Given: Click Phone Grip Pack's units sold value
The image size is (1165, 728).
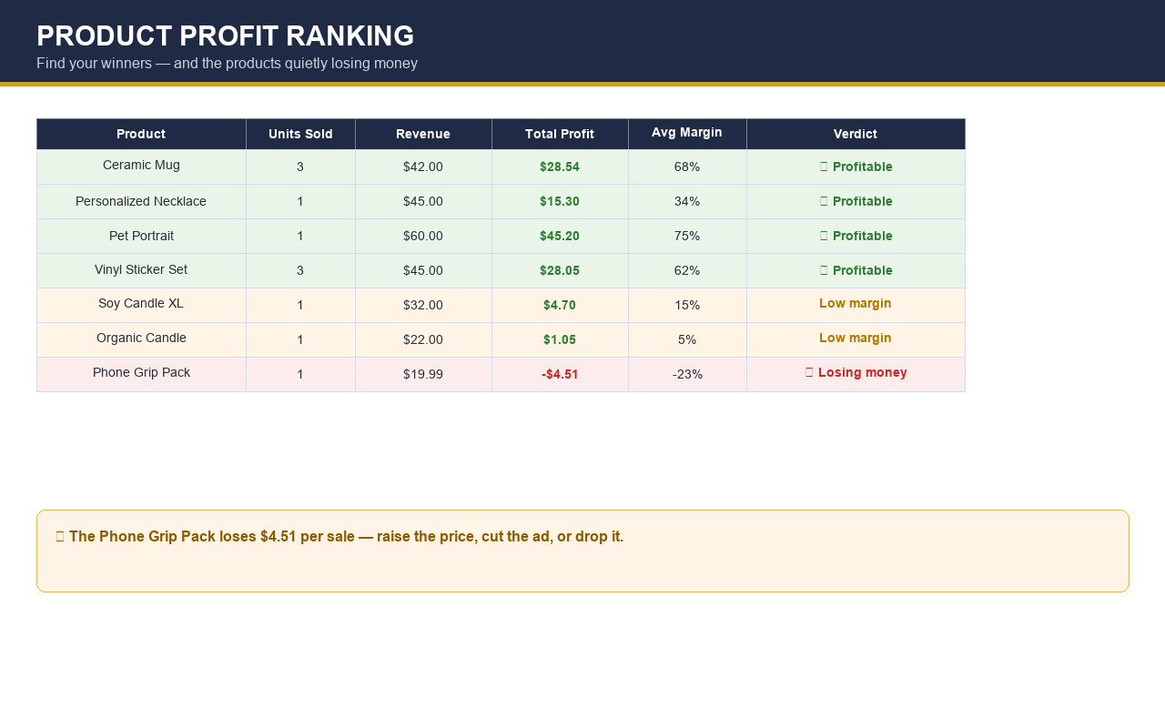Looking at the screenshot, I should (300, 374).
